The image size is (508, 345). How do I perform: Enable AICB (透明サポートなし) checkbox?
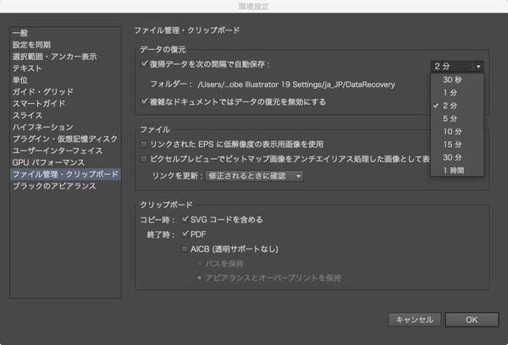click(x=185, y=249)
